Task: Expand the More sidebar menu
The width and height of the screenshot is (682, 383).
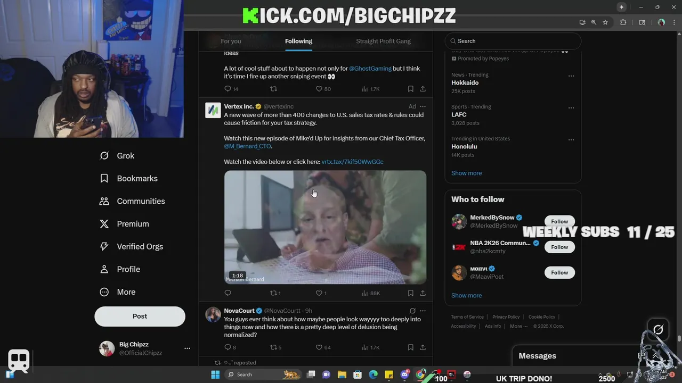Action: (118, 292)
